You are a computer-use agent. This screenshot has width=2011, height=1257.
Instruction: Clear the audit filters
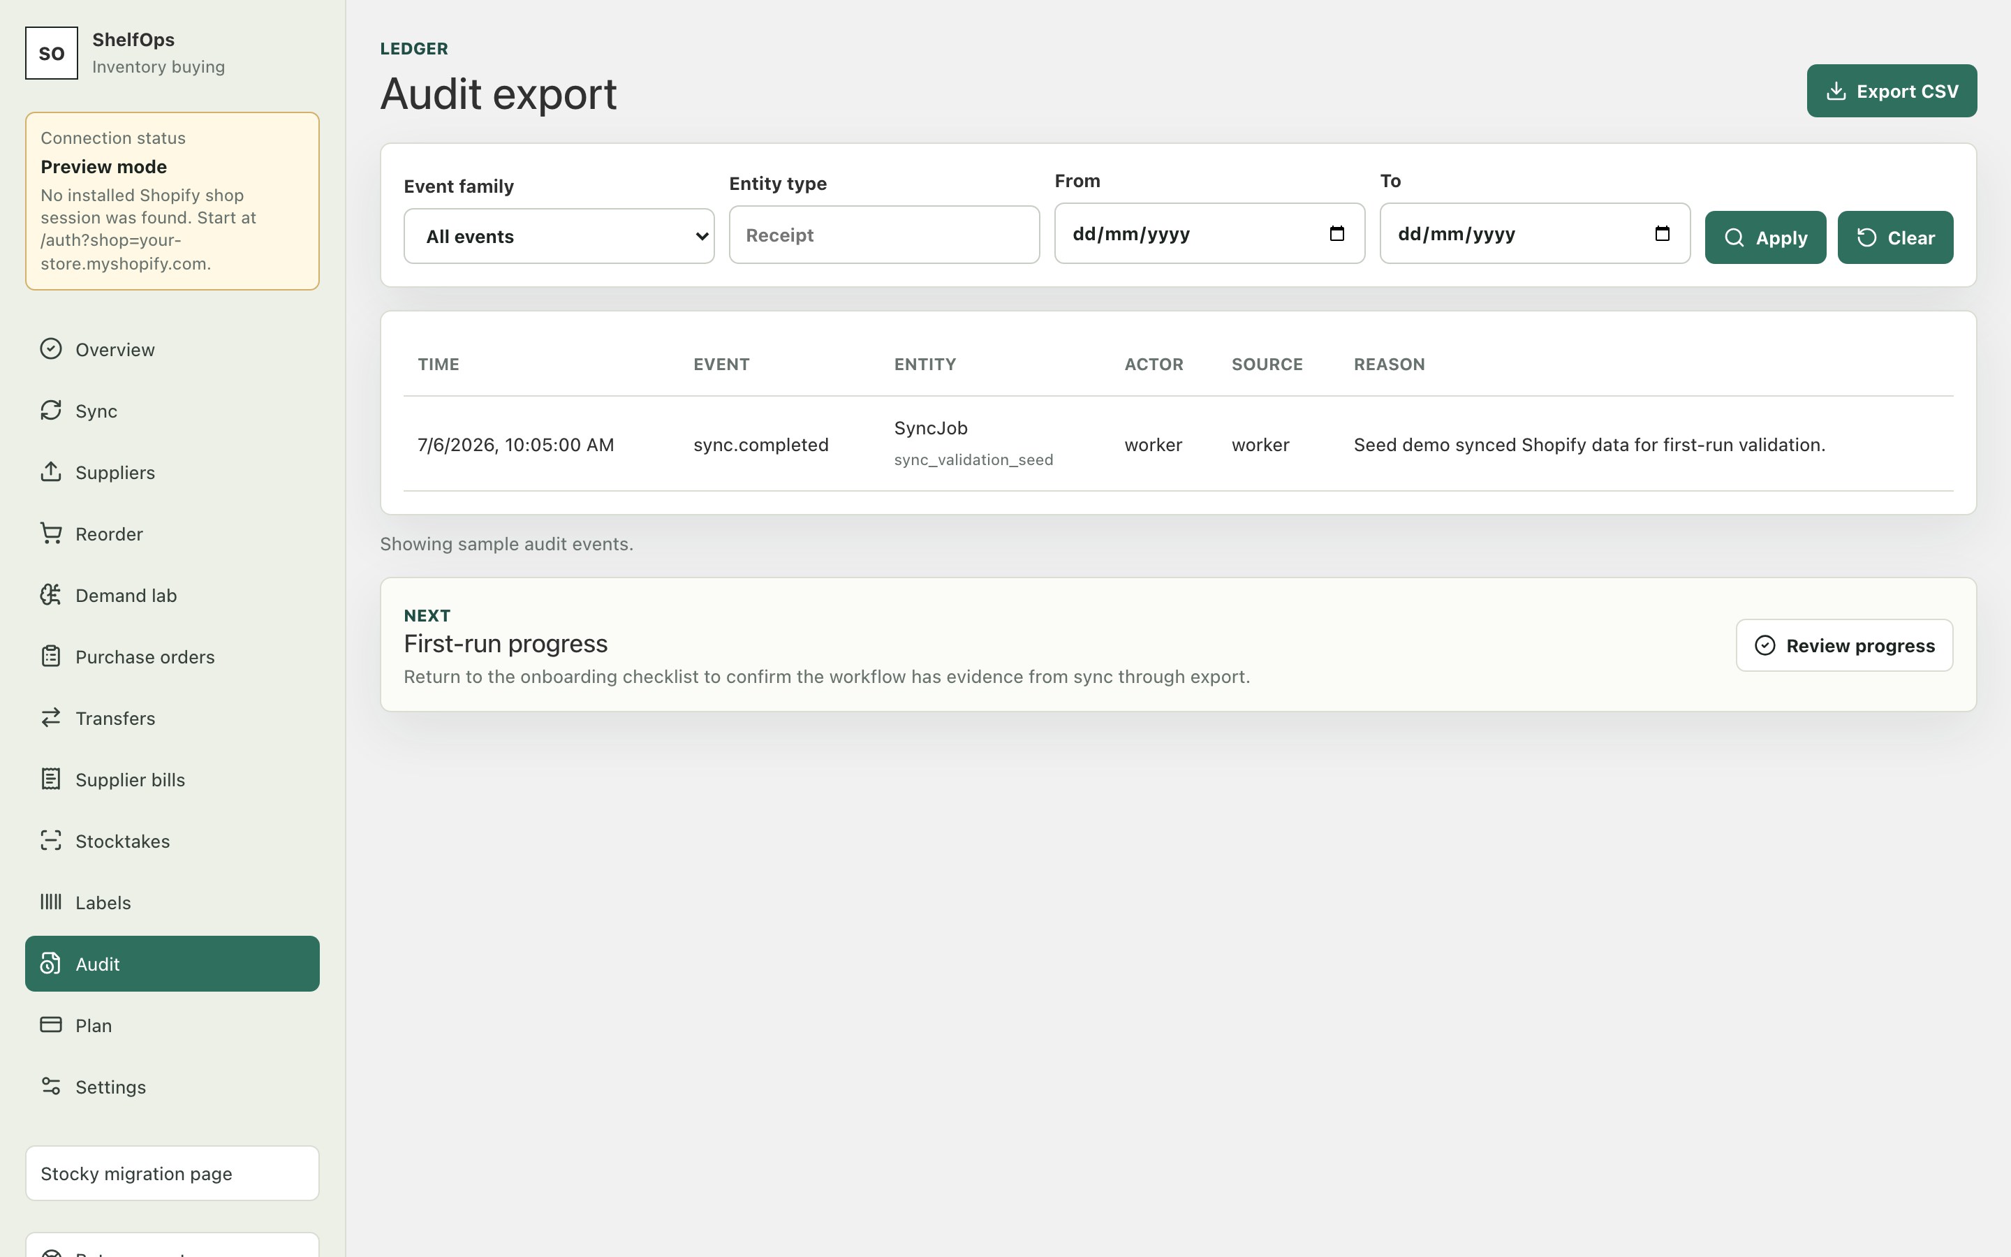click(x=1894, y=237)
